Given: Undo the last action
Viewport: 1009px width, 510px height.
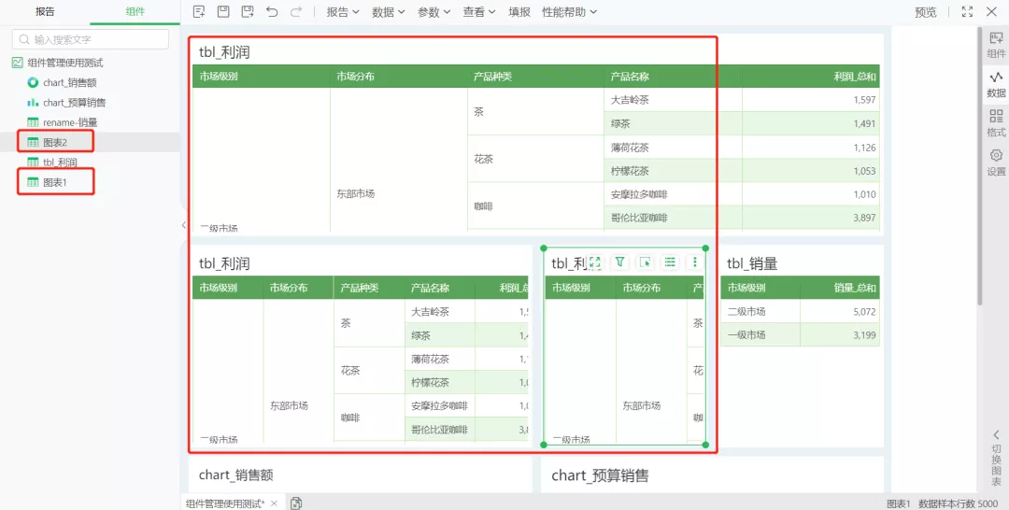Looking at the screenshot, I should [272, 11].
